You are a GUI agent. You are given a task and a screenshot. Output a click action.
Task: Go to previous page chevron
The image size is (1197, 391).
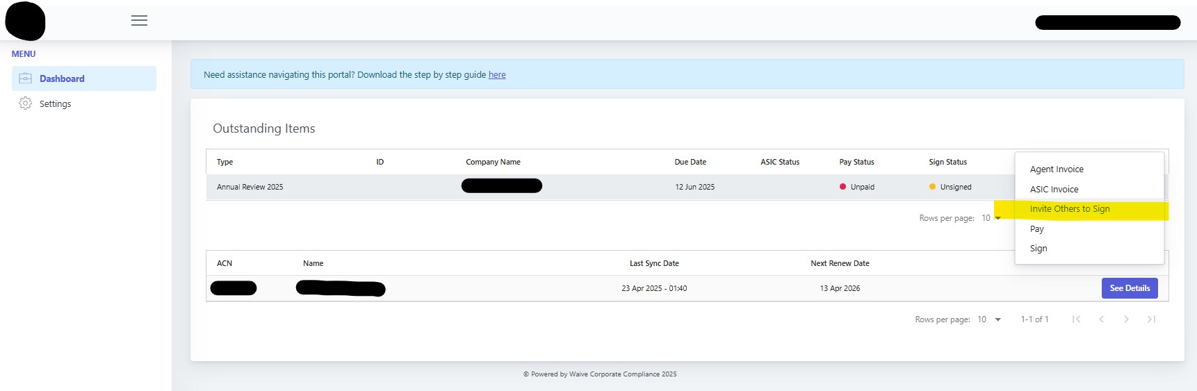click(1101, 319)
